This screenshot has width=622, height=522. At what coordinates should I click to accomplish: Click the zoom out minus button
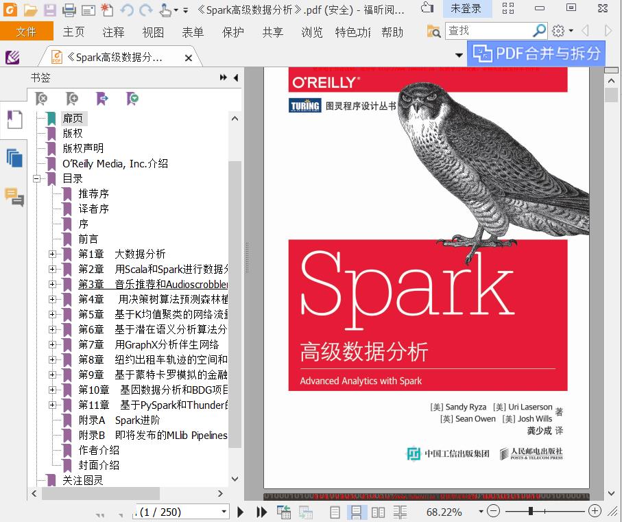[493, 511]
